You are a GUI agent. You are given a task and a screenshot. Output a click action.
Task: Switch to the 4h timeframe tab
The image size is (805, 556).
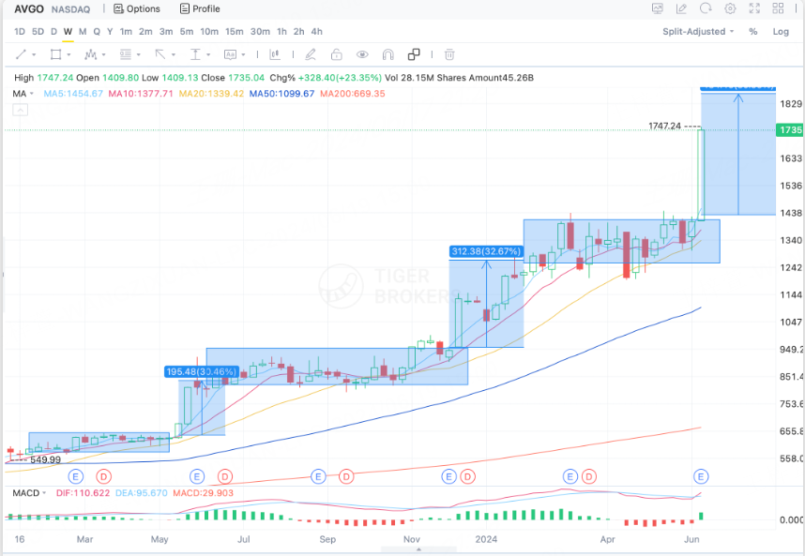click(317, 31)
